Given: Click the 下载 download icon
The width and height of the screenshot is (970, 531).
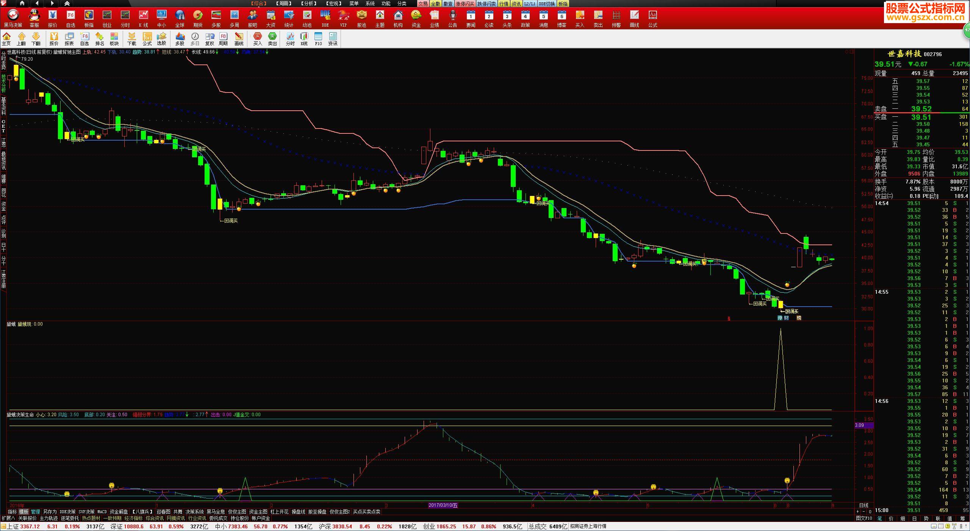Looking at the screenshot, I should [131, 39].
